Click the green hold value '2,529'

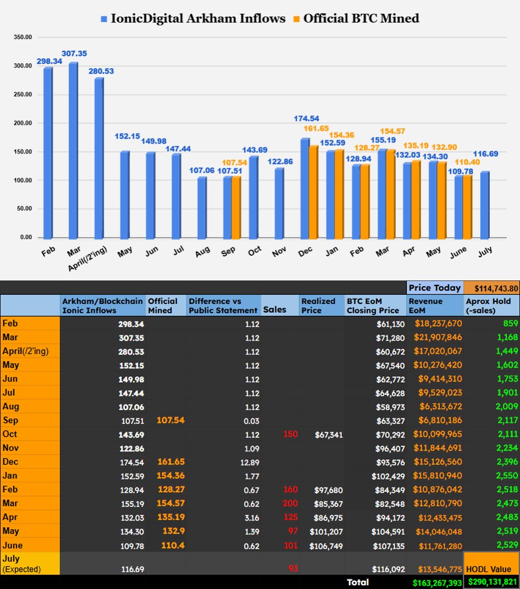(x=507, y=545)
